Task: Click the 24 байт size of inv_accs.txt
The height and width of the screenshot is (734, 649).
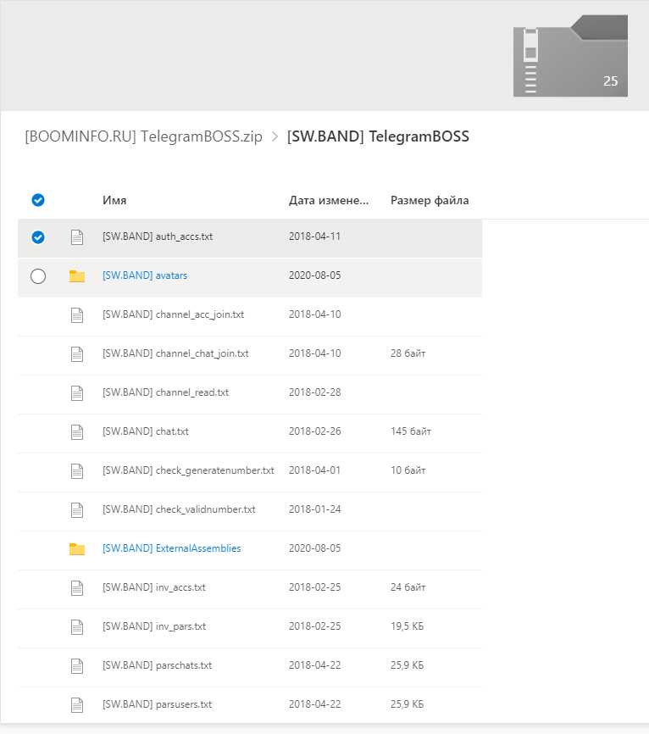Action: pyautogui.click(x=408, y=587)
